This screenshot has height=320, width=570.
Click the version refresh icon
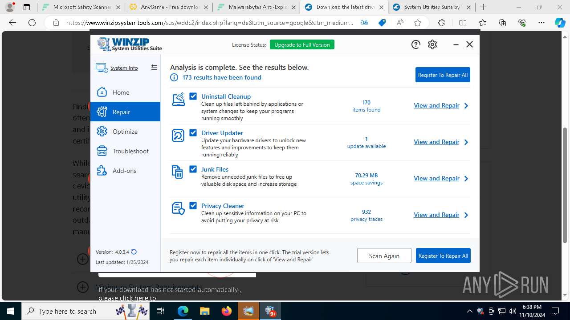134,252
